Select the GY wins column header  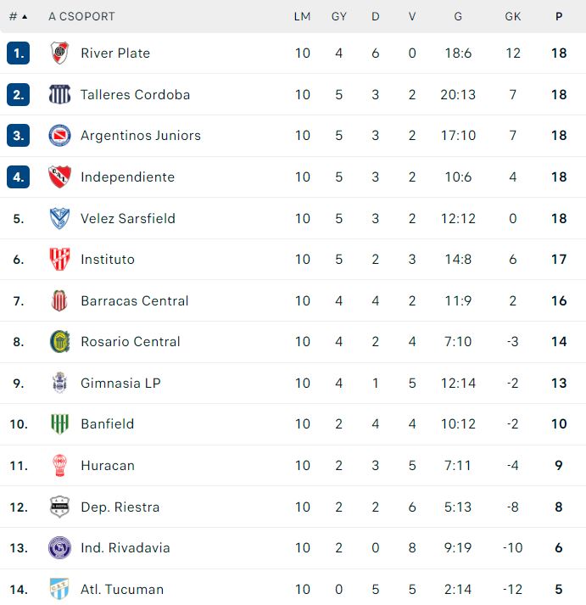[339, 17]
